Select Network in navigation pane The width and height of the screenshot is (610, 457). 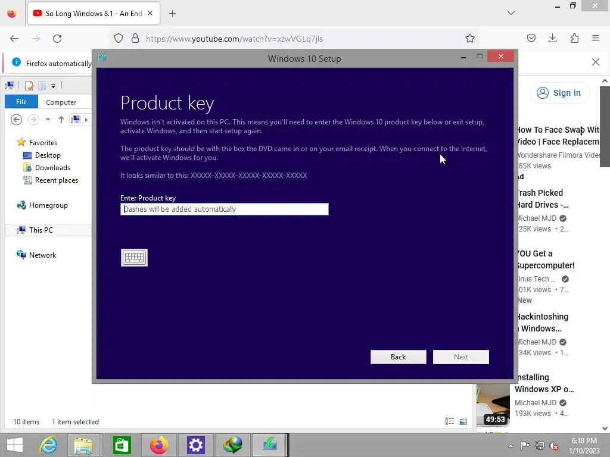click(x=36, y=255)
